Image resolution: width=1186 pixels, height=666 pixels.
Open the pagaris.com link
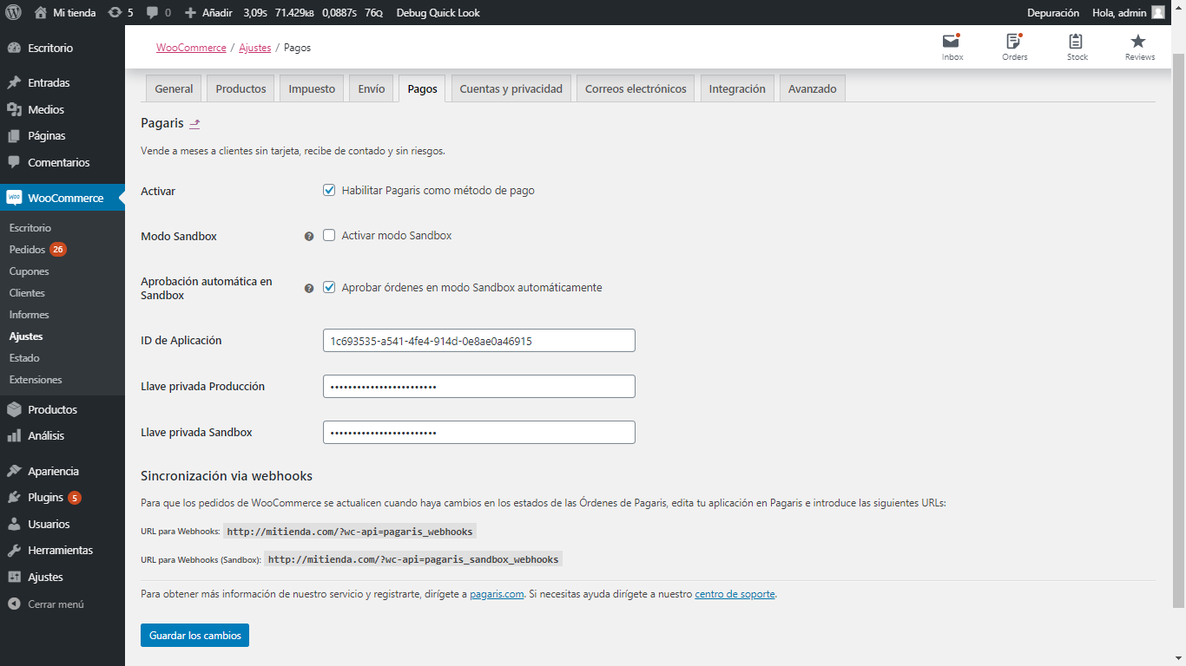point(497,594)
